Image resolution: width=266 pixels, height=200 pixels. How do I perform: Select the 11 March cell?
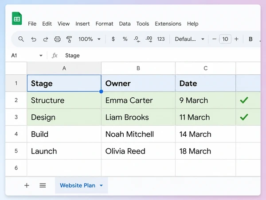pyautogui.click(x=205, y=117)
